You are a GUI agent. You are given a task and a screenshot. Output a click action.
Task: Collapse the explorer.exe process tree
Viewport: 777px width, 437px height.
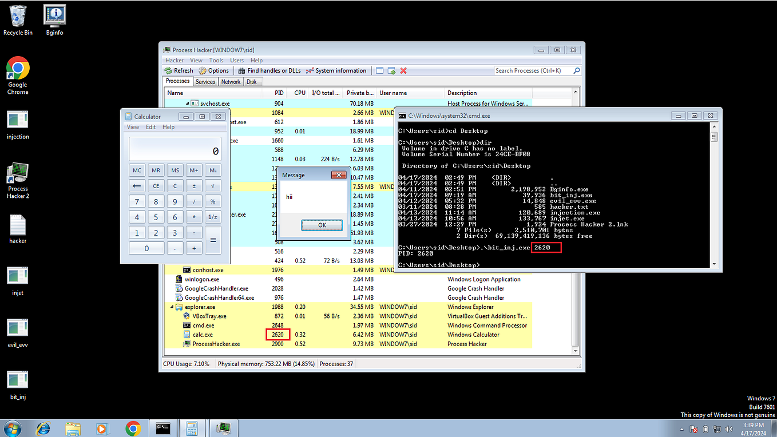[x=171, y=307]
